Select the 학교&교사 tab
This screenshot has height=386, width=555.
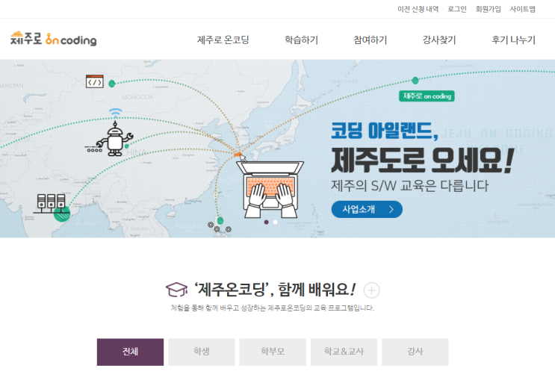[344, 352]
